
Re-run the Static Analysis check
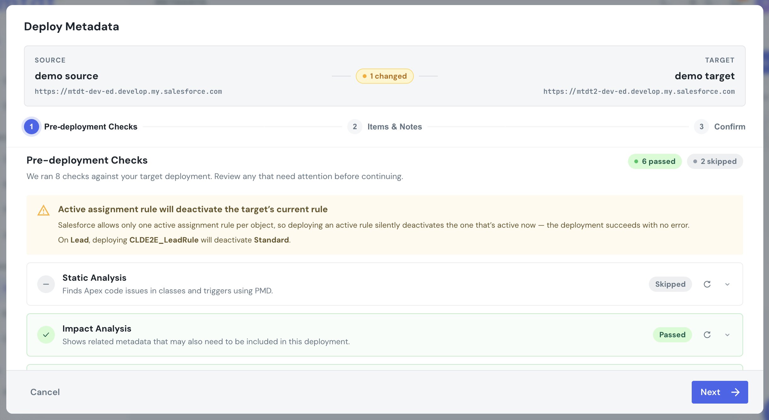[x=707, y=284]
